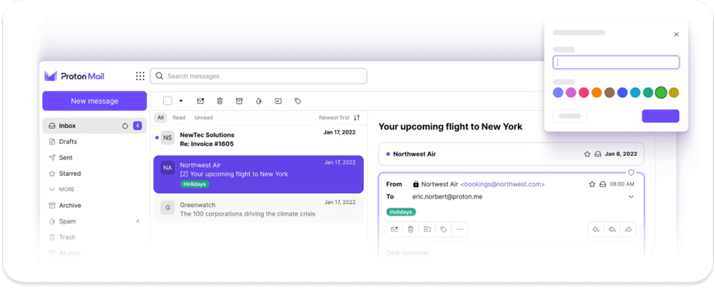Expand the MORE section in sidebar
716x288 pixels.
click(62, 190)
